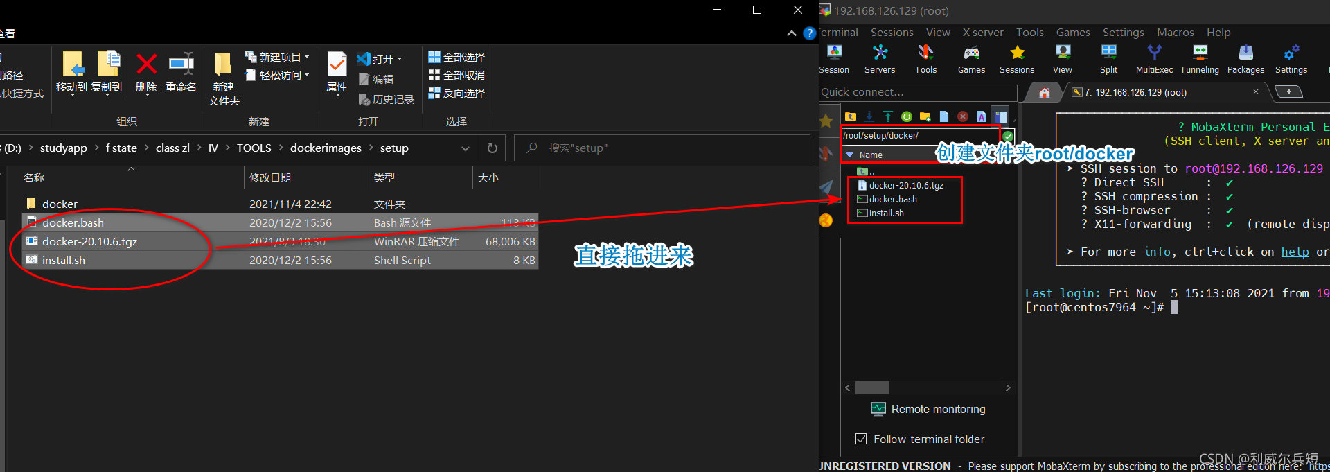Open the Sessions menu
Viewport: 1330px width, 472px height.
pyautogui.click(x=892, y=33)
